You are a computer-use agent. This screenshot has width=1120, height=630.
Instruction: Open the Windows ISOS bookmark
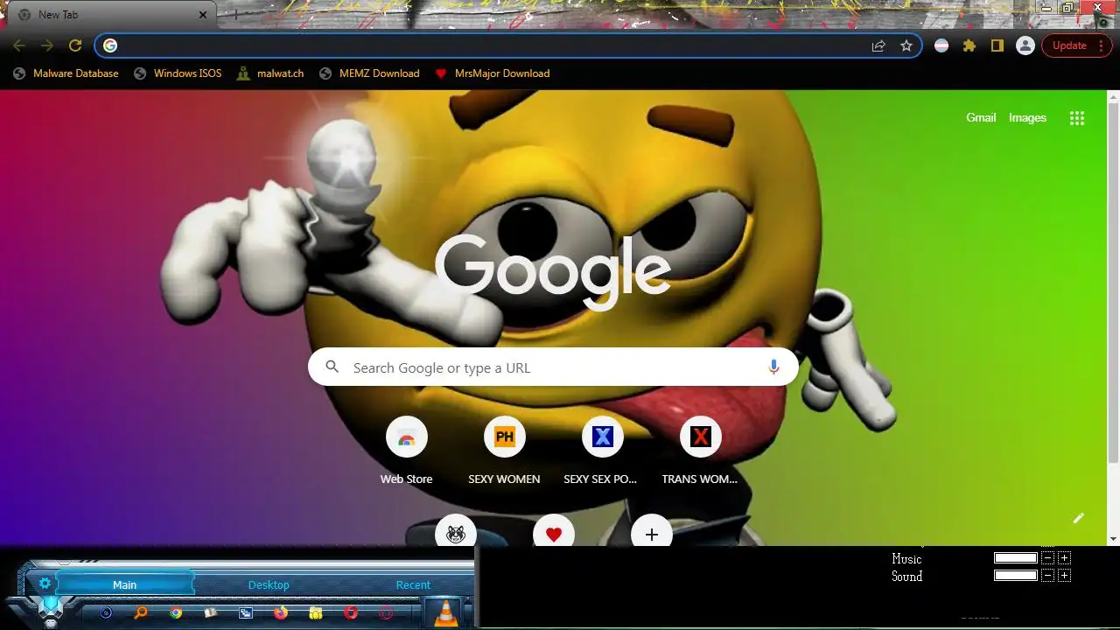[178, 73]
